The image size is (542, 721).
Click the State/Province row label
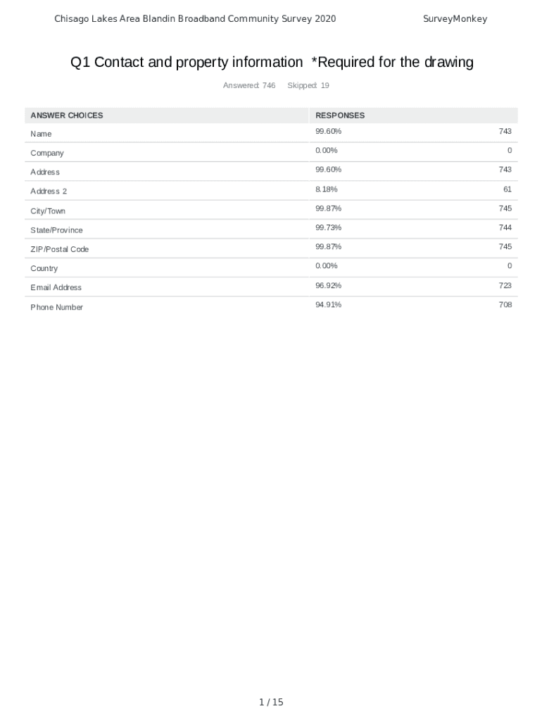[56, 230]
